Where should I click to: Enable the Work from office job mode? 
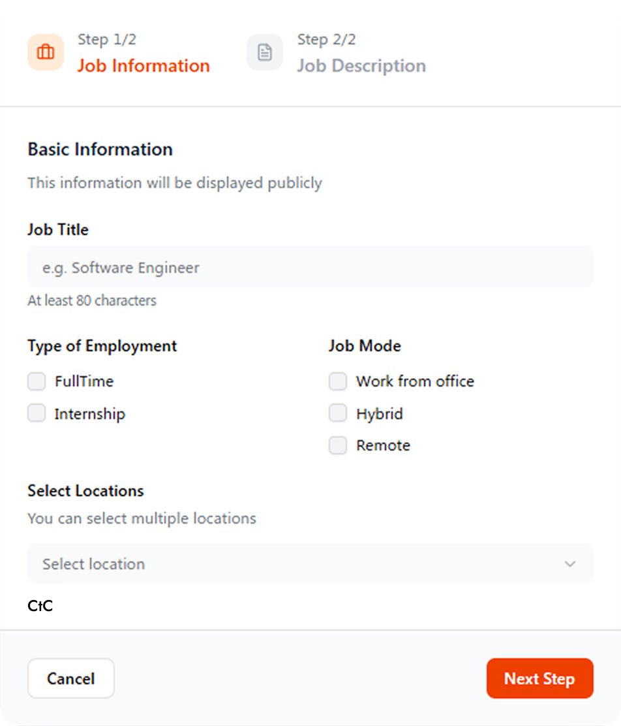point(338,381)
